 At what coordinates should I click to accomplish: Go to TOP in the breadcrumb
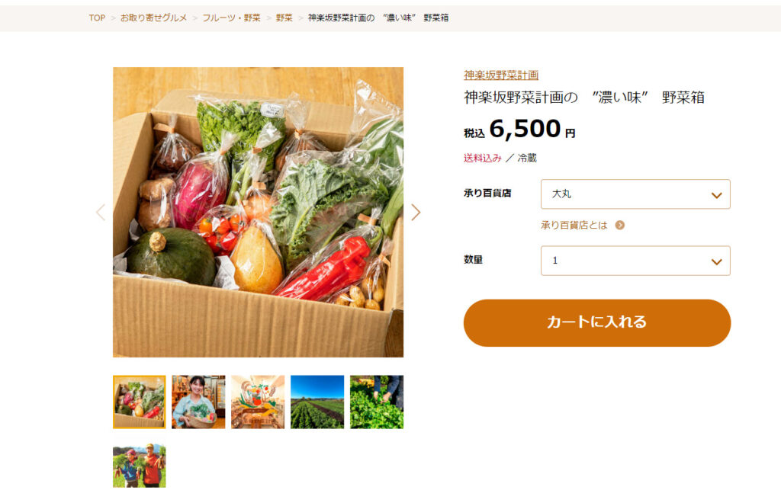[97, 18]
